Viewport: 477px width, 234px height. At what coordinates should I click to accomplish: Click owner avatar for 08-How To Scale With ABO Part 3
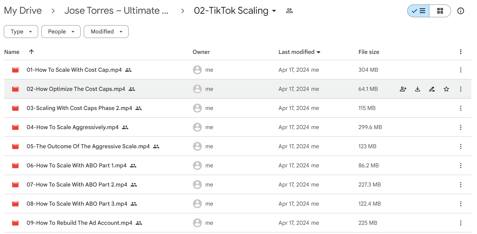pos(197,204)
